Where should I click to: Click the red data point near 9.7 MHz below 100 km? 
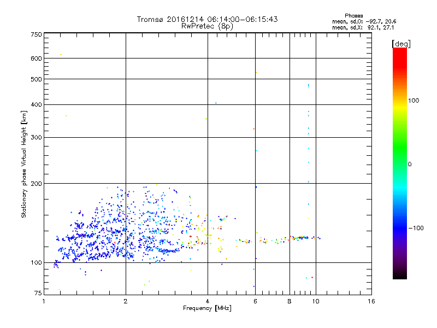click(x=312, y=277)
